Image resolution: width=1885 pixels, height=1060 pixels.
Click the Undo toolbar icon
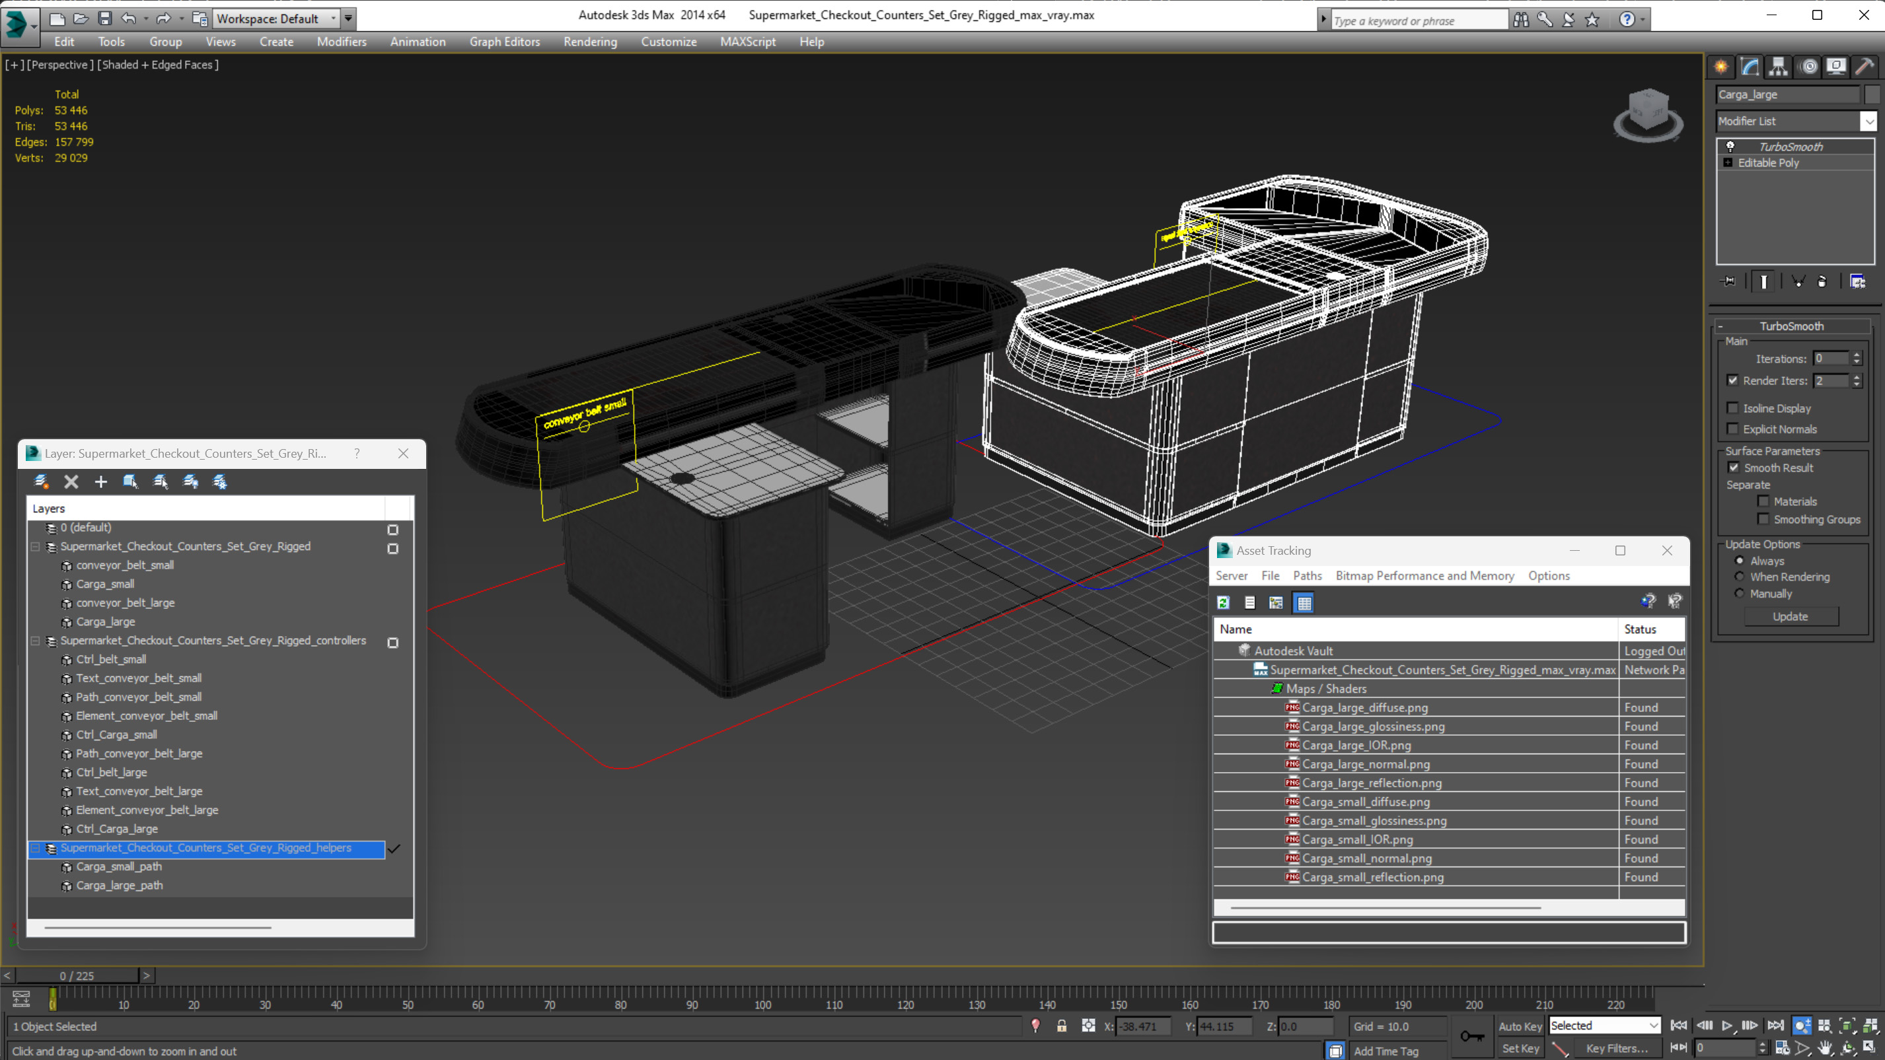point(129,18)
